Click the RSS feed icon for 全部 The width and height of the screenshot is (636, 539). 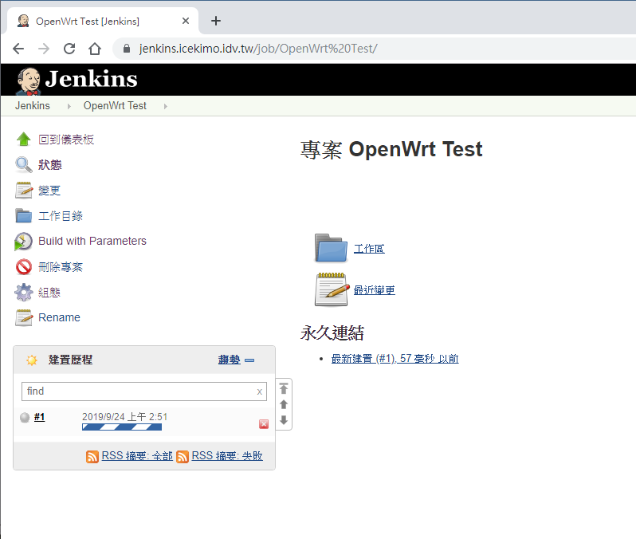tap(92, 457)
